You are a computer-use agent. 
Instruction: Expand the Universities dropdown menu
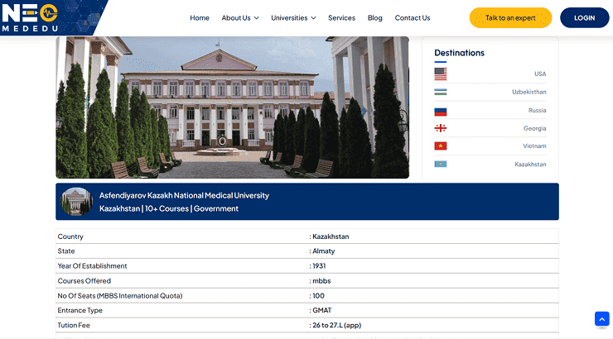click(x=293, y=18)
